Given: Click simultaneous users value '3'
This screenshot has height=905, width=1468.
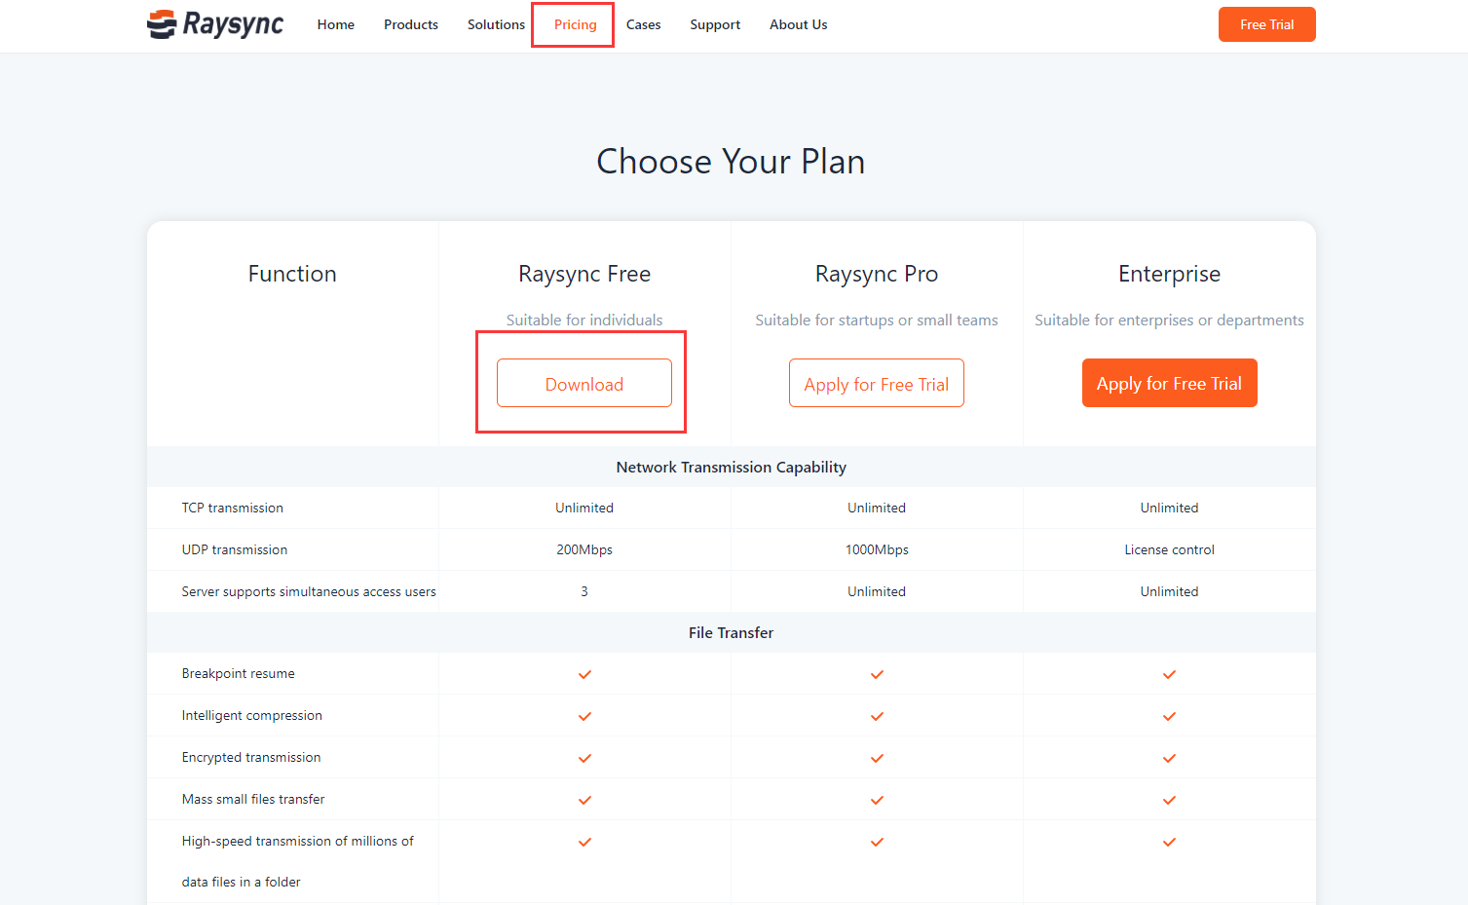Looking at the screenshot, I should [584, 591].
